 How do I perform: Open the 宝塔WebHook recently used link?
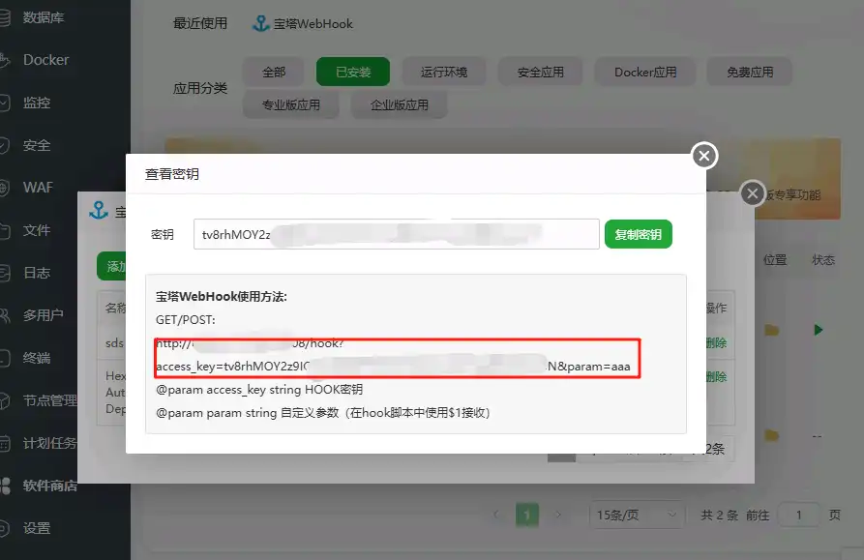click(314, 23)
